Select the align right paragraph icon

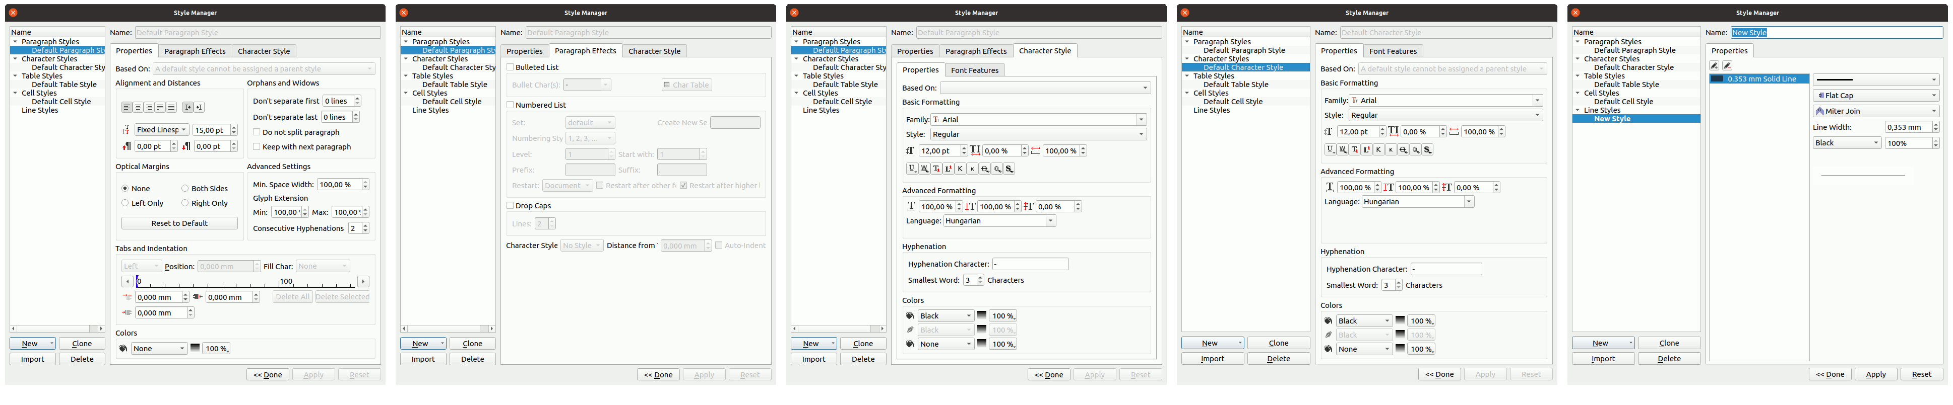(x=149, y=108)
